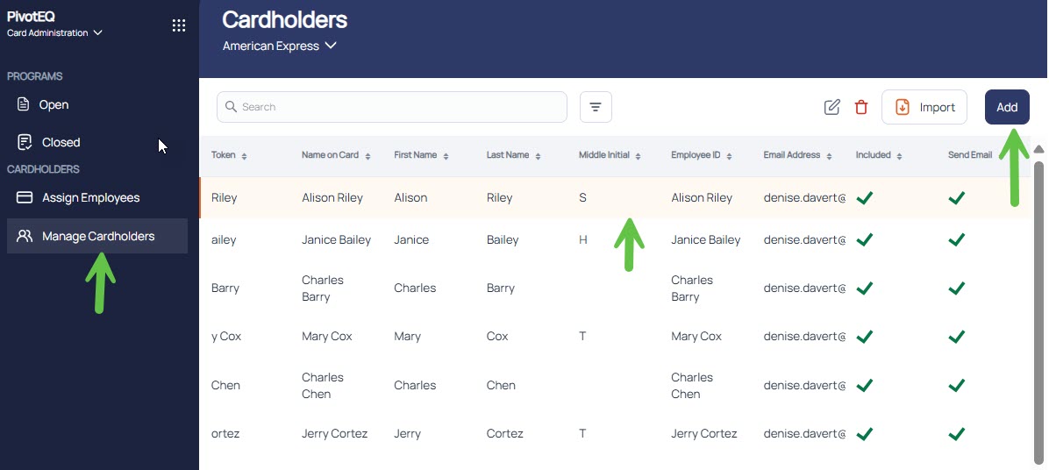Screen dimensions: 1049x470
Task: Click the Search input field
Action: click(x=392, y=107)
